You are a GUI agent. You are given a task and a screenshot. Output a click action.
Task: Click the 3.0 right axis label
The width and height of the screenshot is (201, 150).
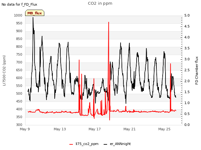[187, 59]
